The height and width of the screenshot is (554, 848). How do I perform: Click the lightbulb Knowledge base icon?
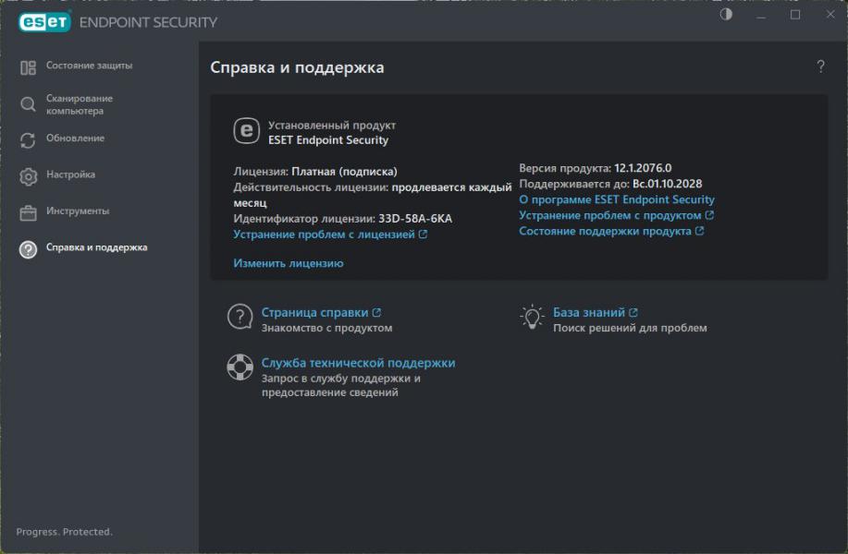click(531, 317)
